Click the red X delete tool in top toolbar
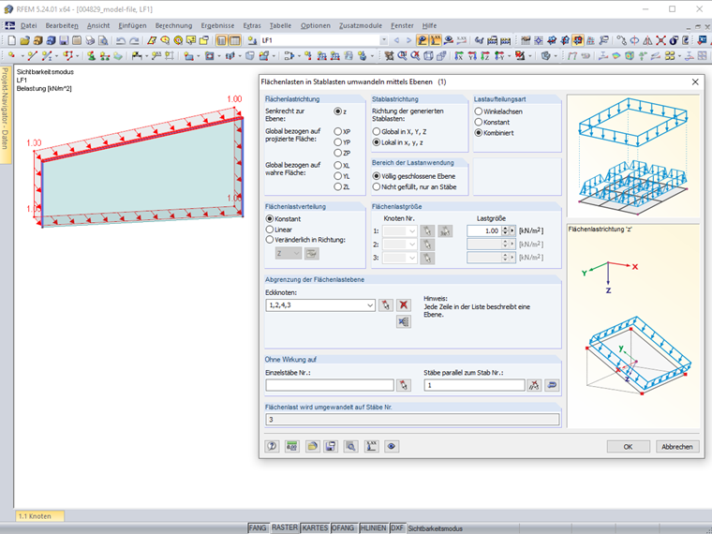This screenshot has height=534, width=712. click(660, 41)
